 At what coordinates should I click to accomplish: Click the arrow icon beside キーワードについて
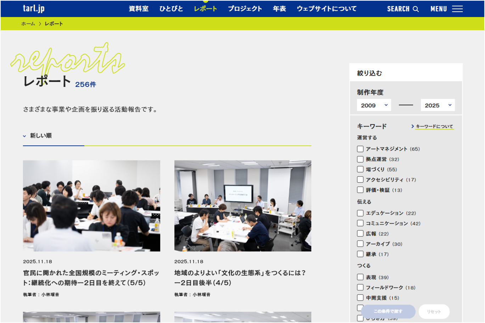point(413,126)
